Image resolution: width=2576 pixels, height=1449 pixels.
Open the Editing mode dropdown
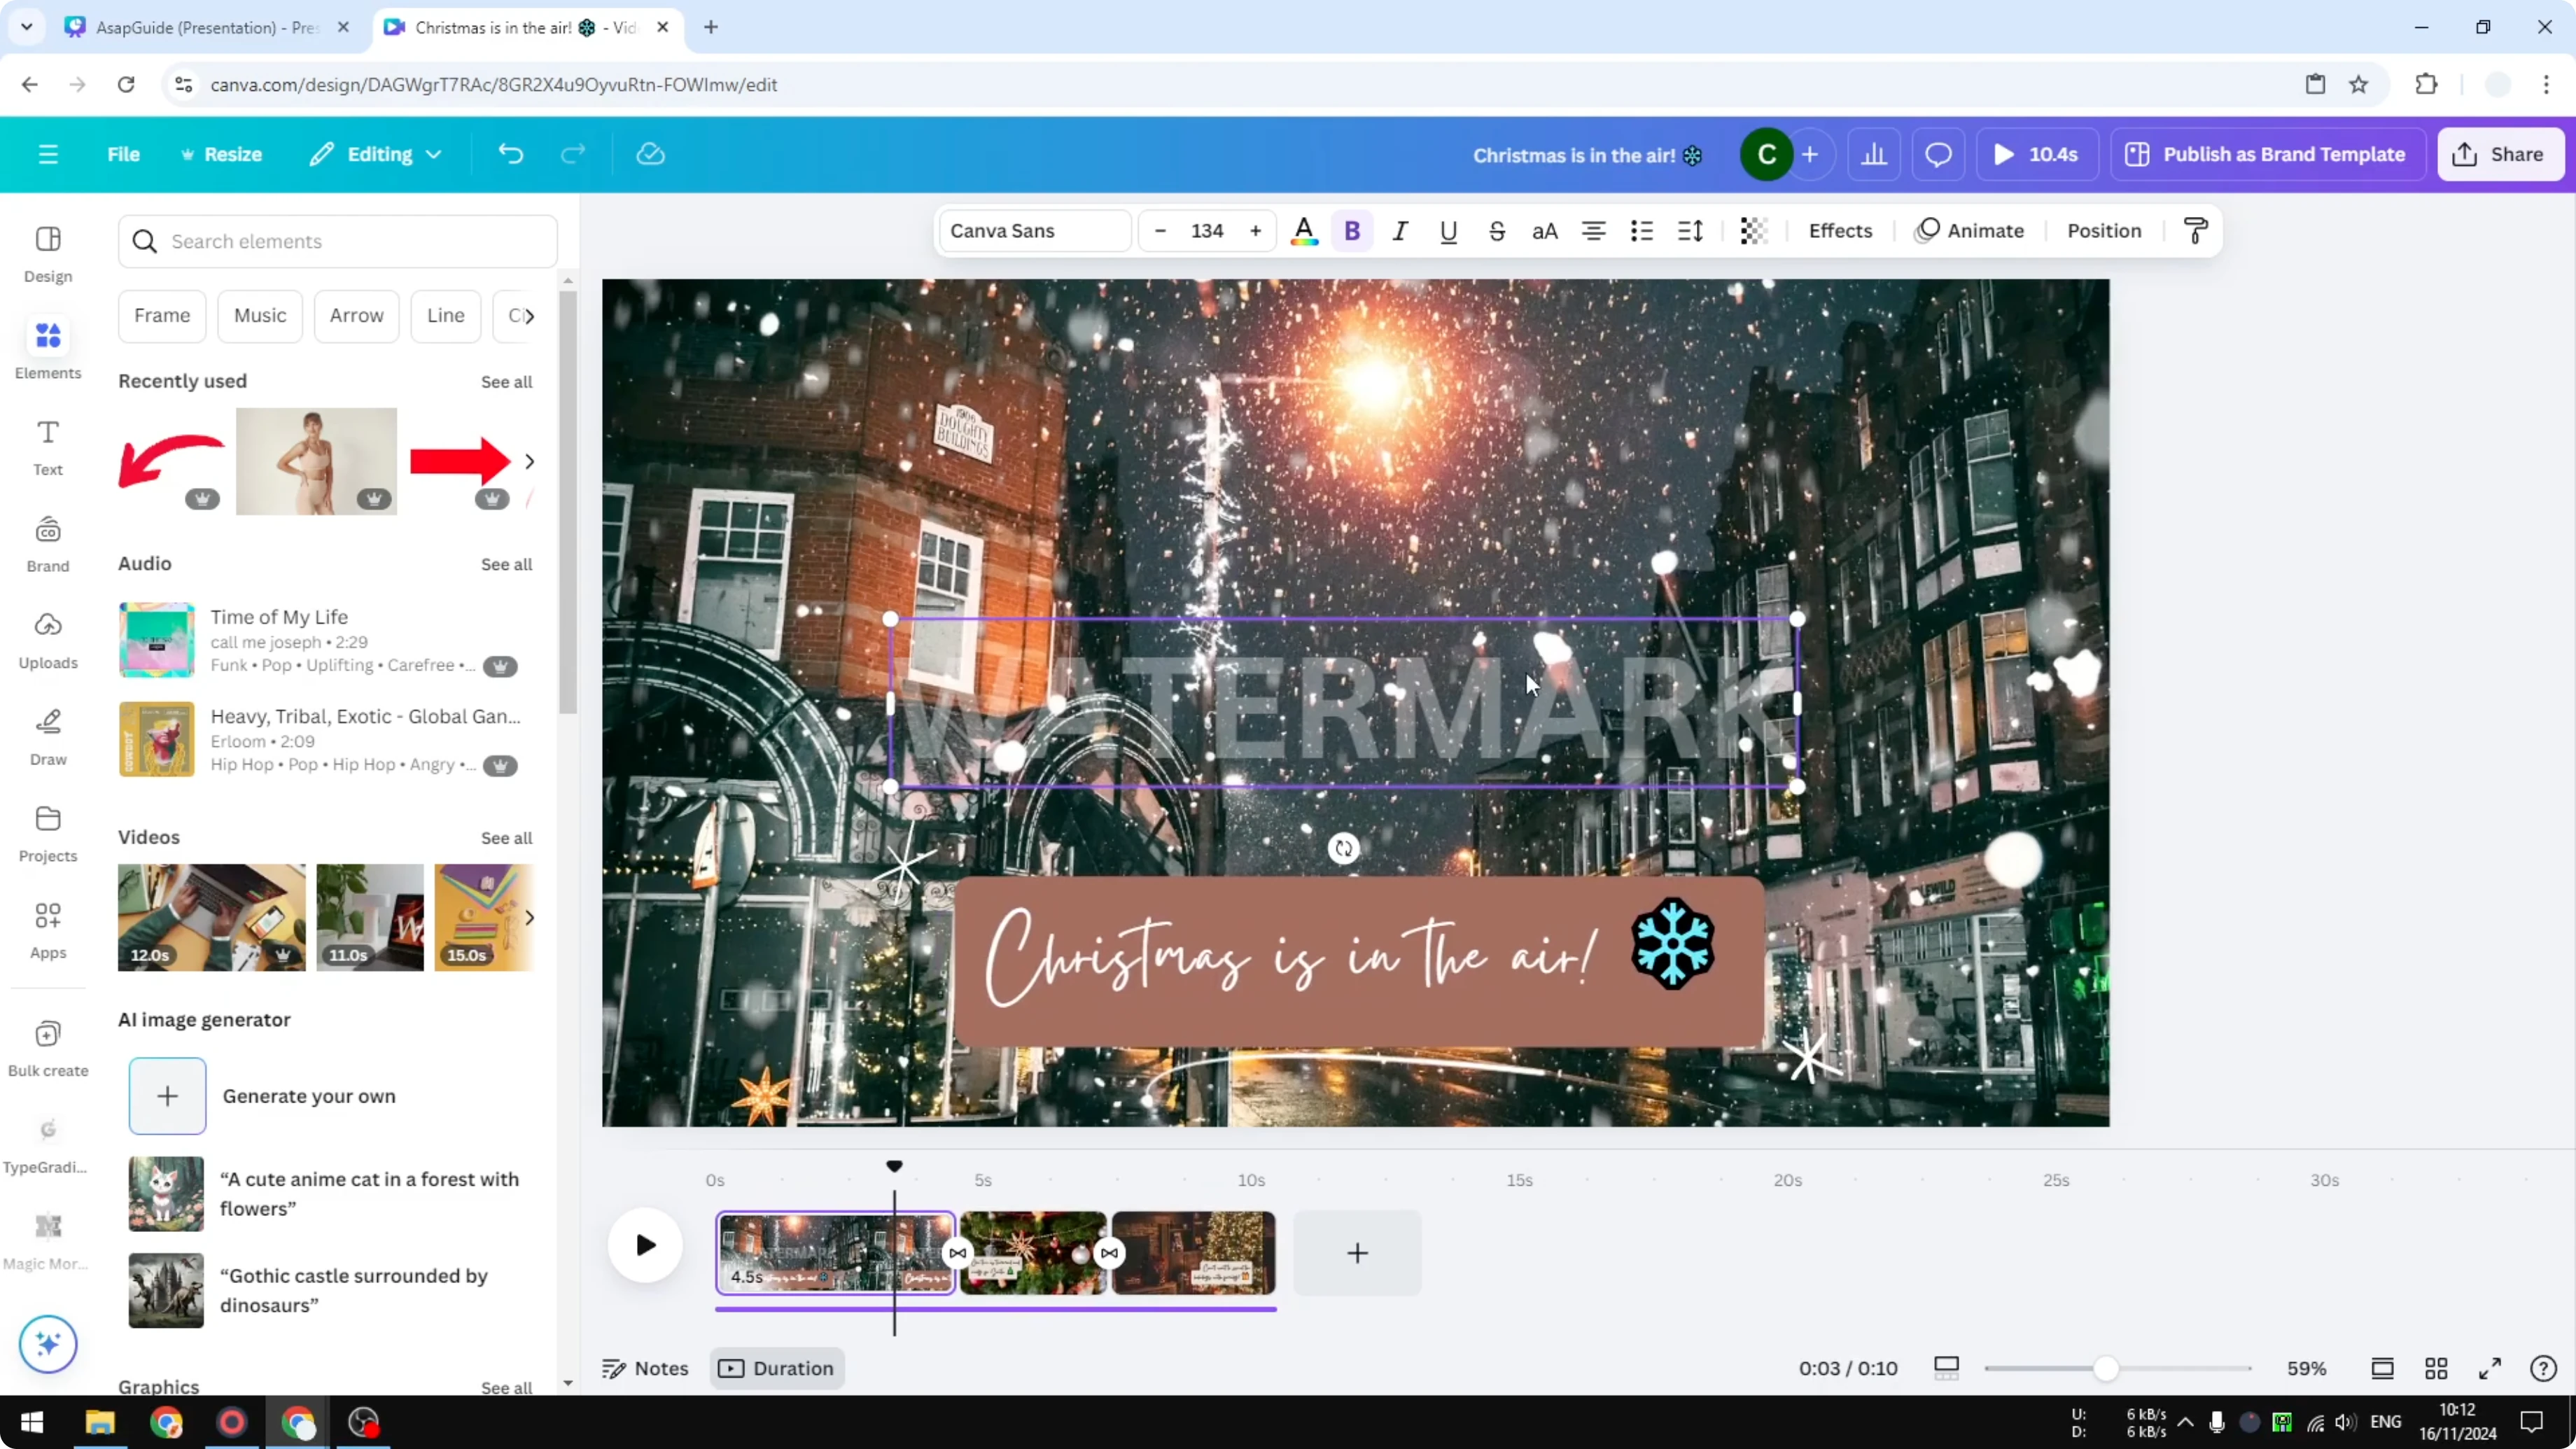375,153
